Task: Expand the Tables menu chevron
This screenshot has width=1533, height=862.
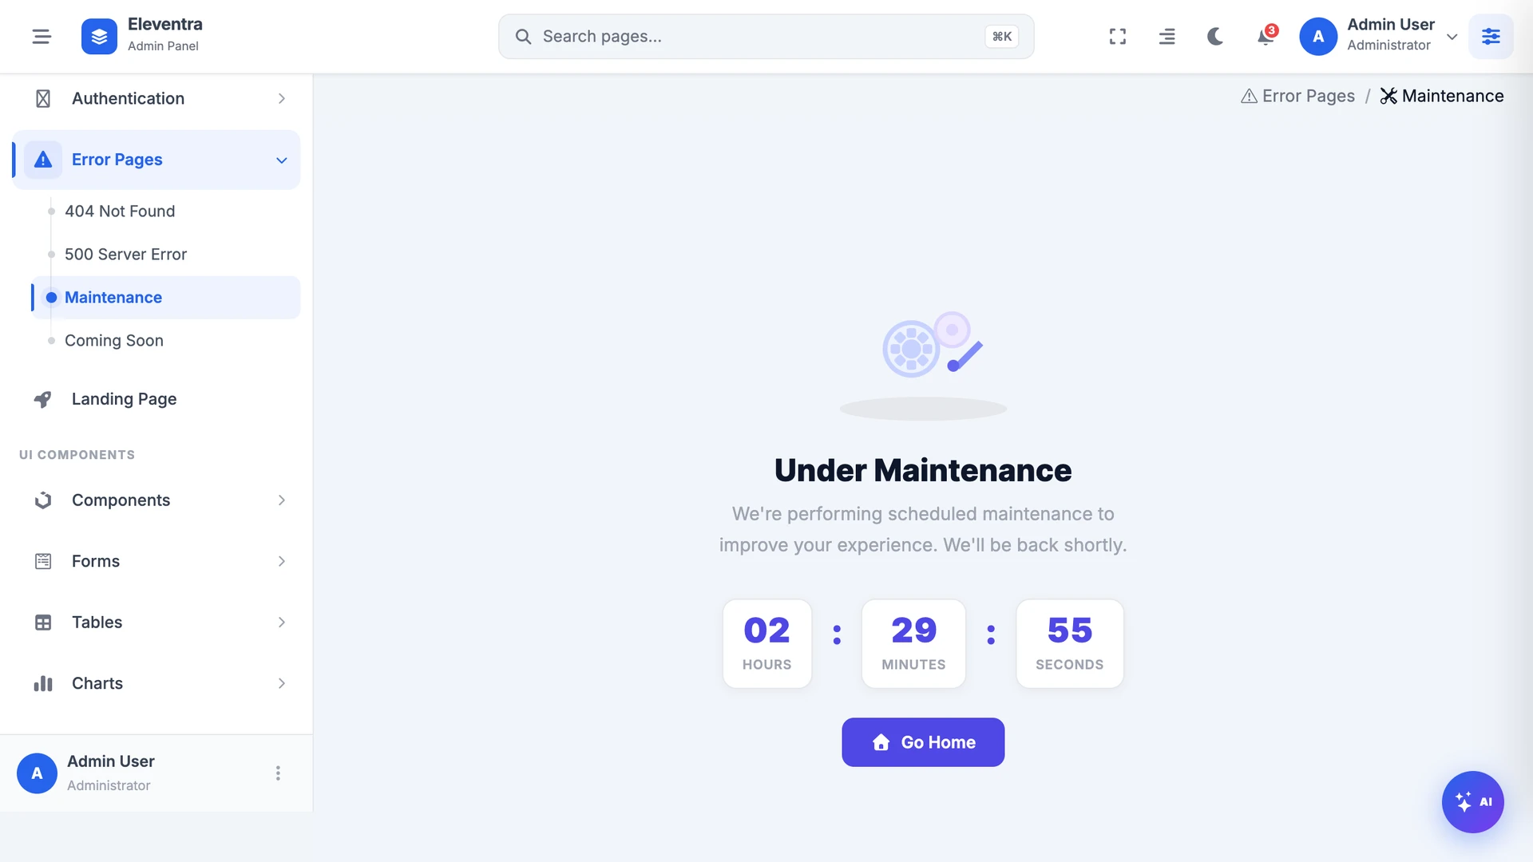Action: (x=281, y=623)
